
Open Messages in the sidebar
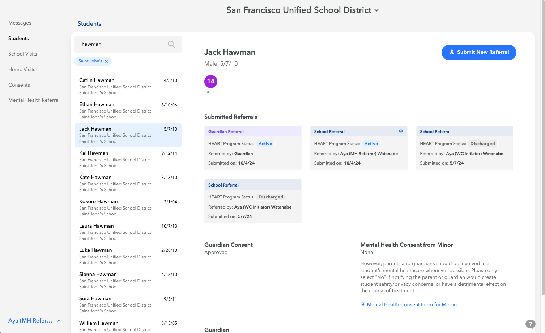pos(20,23)
